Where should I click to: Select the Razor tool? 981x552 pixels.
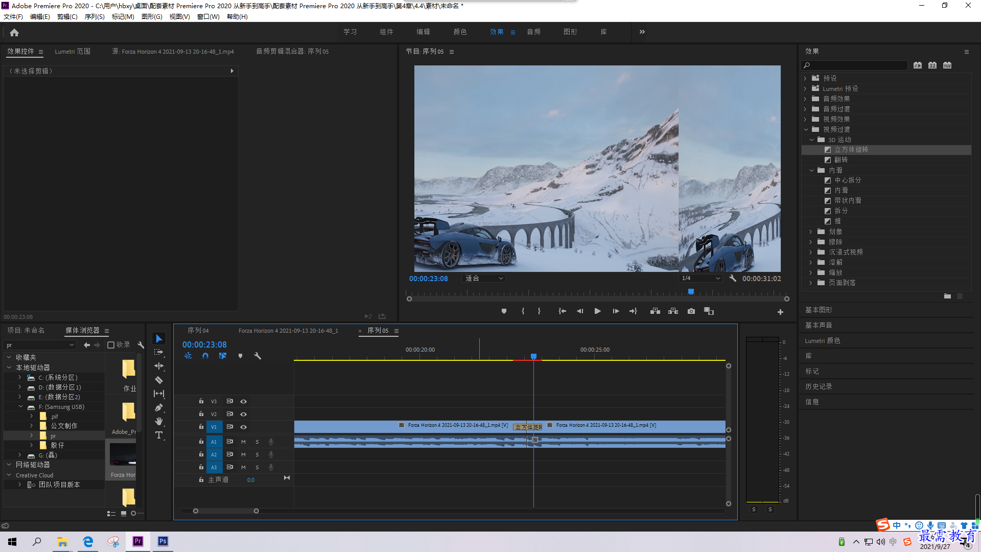point(159,380)
